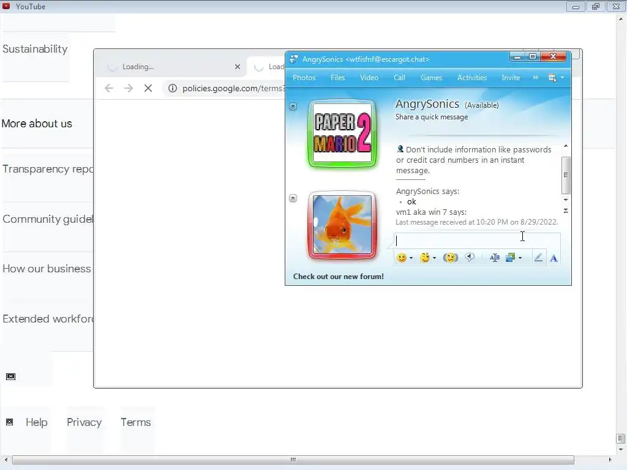Open the Call menu
Image resolution: width=627 pixels, height=470 pixels.
coord(399,78)
